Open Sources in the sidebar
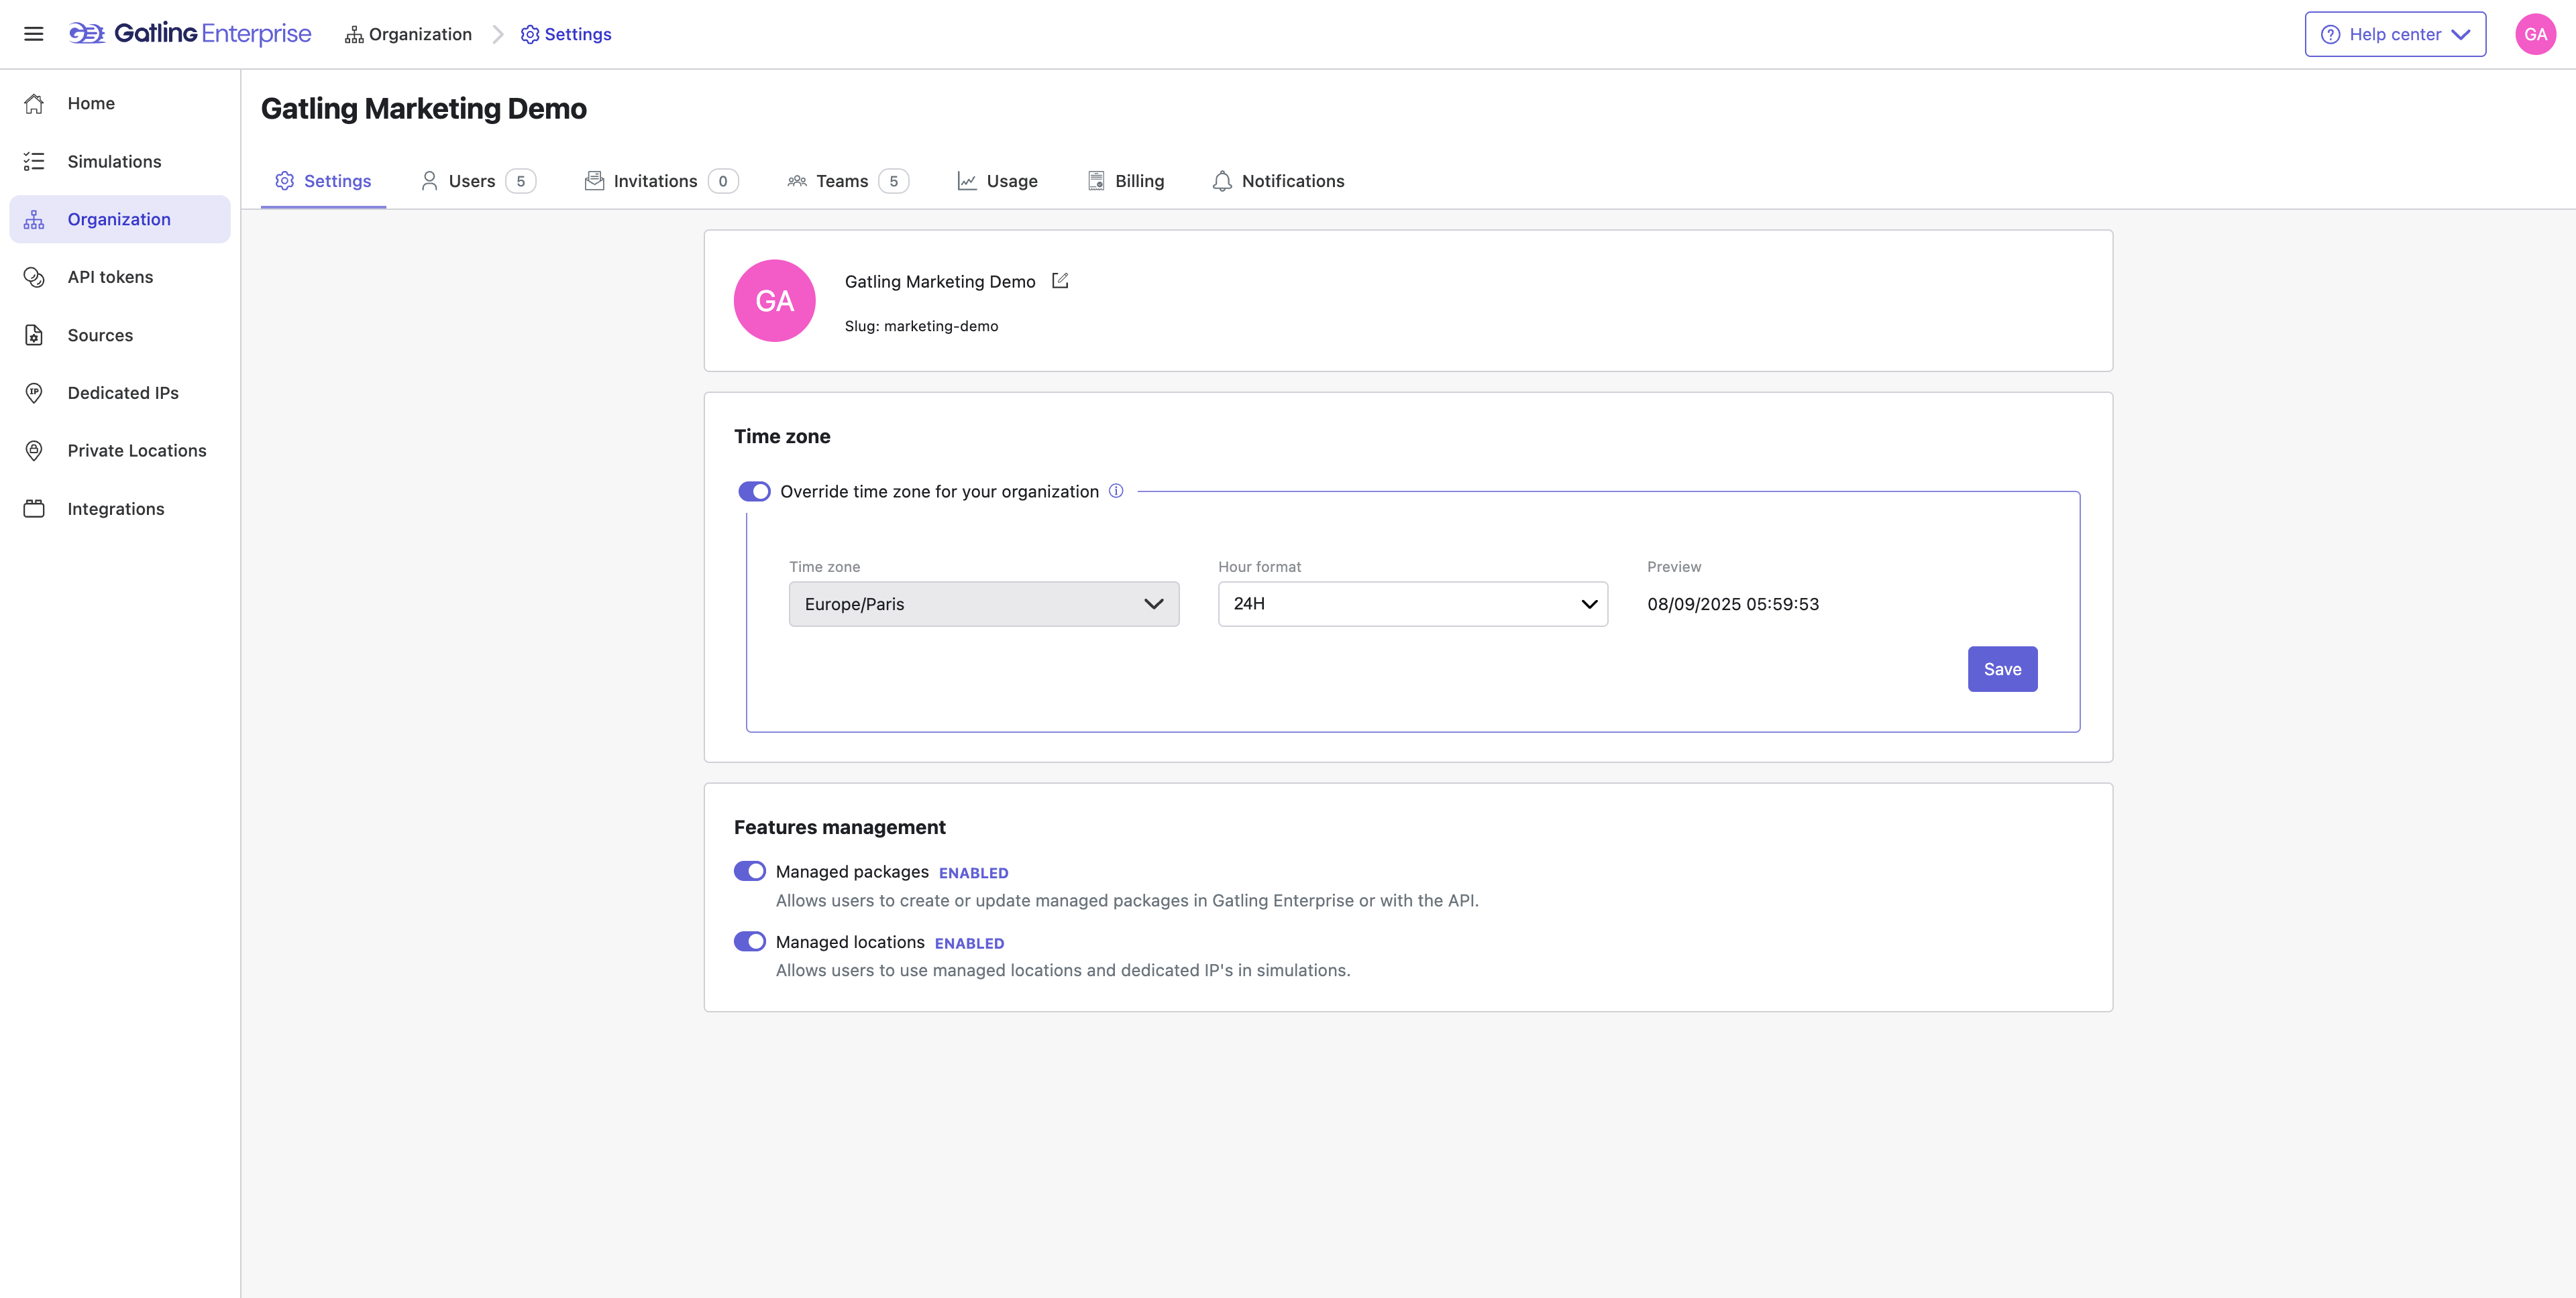Screen dimensions: 2576x1298 100,335
